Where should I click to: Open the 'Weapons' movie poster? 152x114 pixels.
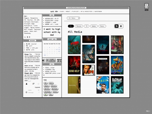click(x=103, y=45)
